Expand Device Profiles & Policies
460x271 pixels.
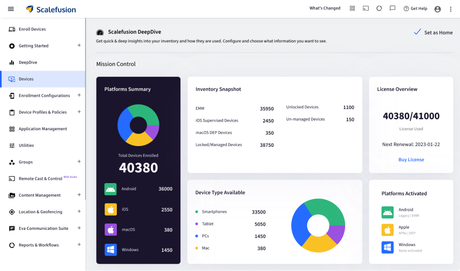(79, 112)
